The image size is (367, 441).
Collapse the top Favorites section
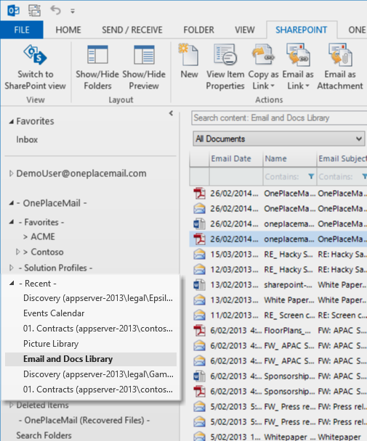click(12, 122)
